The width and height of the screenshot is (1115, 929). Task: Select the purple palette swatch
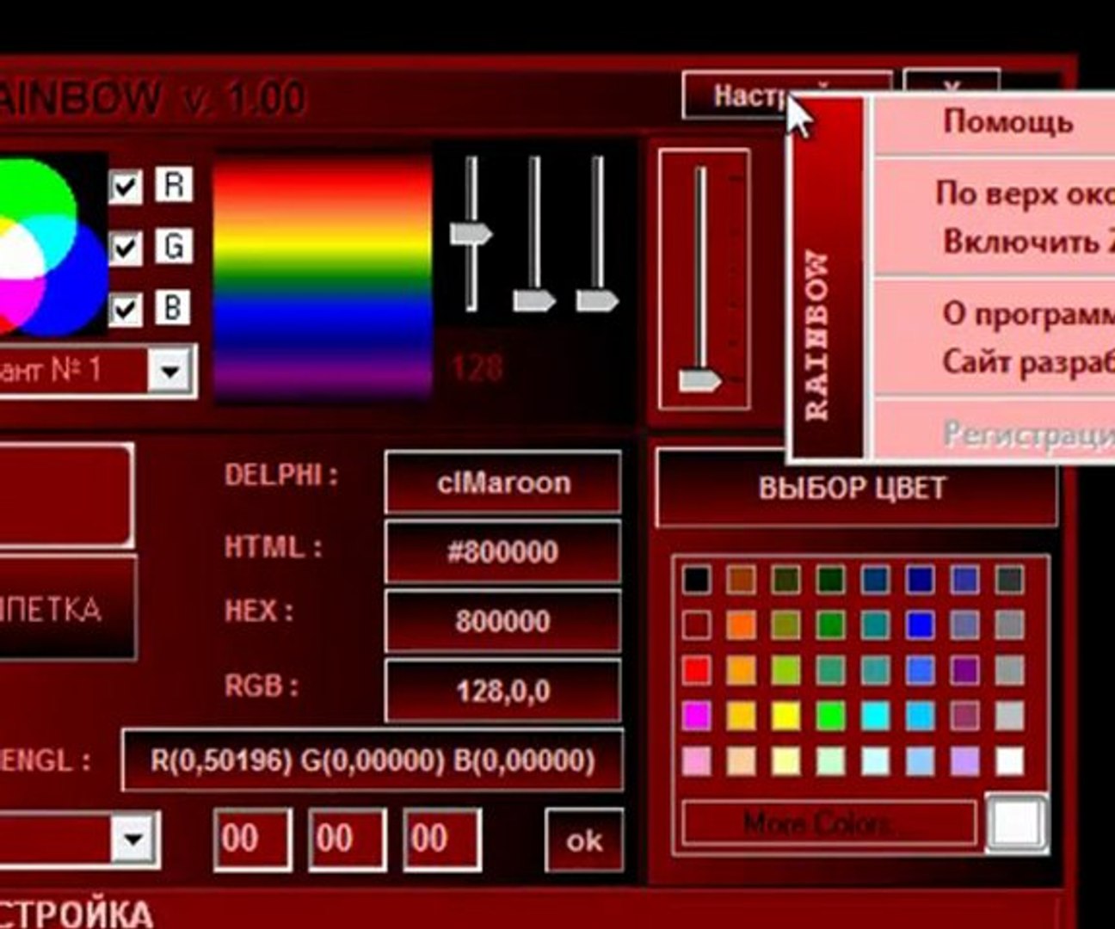[964, 670]
